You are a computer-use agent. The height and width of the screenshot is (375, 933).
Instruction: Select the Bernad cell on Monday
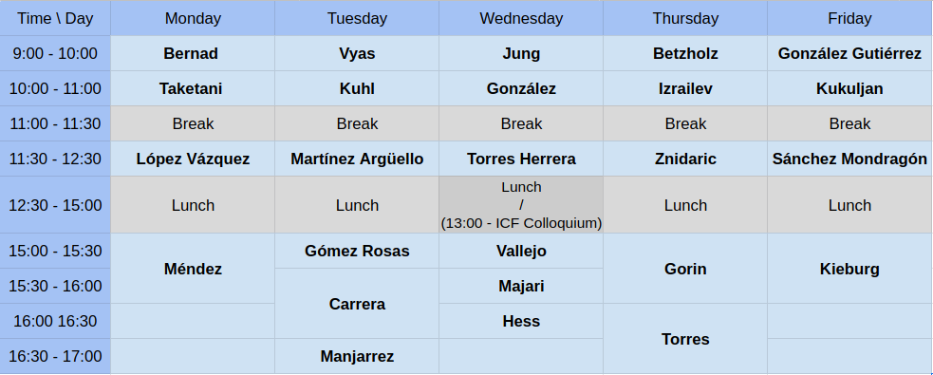(x=193, y=53)
